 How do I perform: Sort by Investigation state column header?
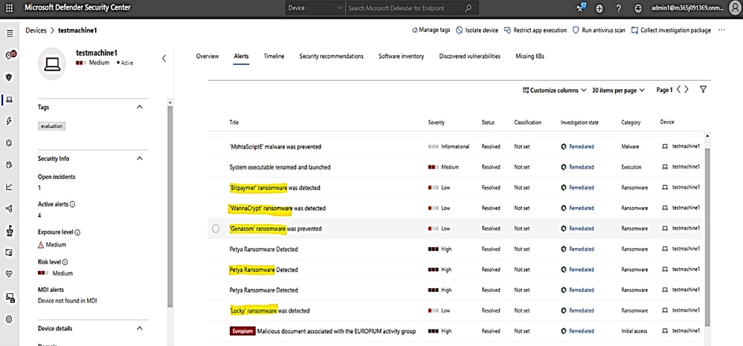coord(579,122)
